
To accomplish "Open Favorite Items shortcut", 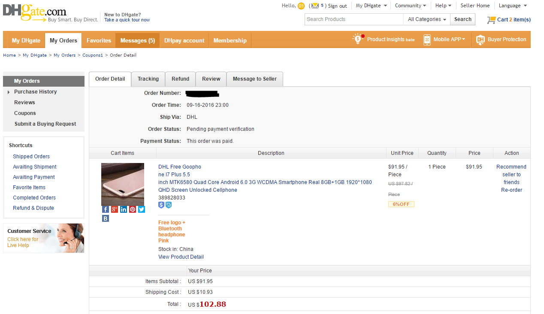I will [29, 187].
